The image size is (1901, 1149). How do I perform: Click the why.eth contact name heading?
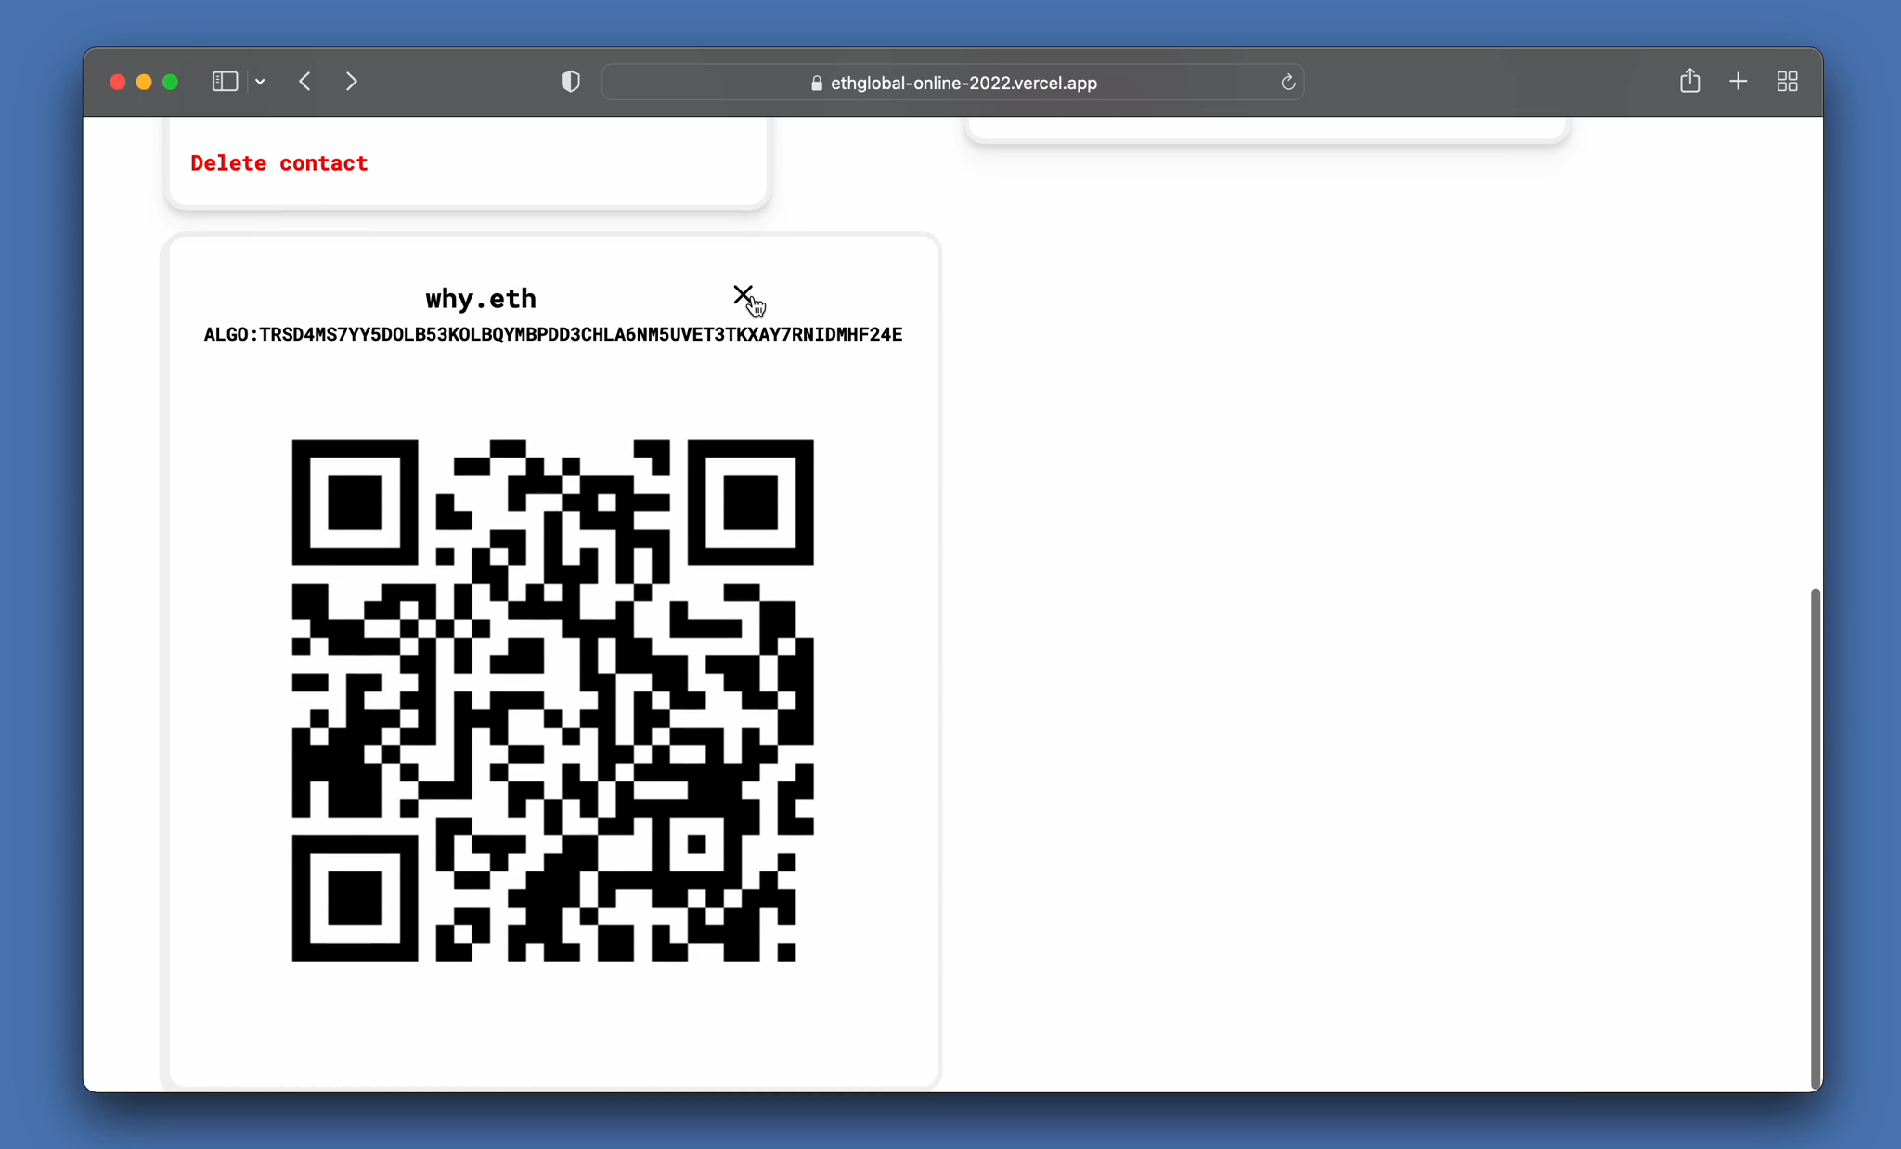point(481,299)
